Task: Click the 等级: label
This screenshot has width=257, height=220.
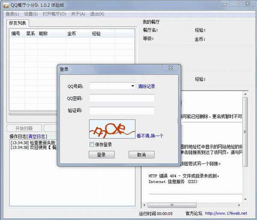Action: pyautogui.click(x=148, y=39)
